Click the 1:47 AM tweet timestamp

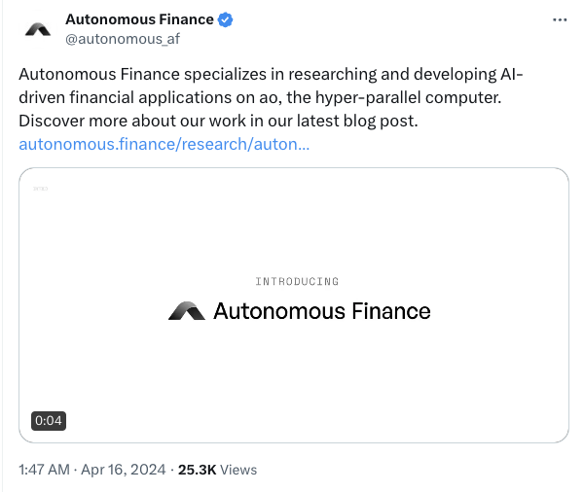click(x=44, y=470)
